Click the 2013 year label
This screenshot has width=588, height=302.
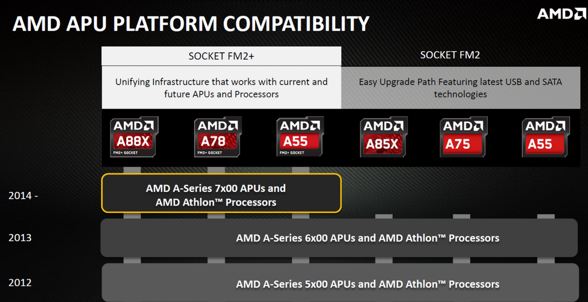pos(20,238)
